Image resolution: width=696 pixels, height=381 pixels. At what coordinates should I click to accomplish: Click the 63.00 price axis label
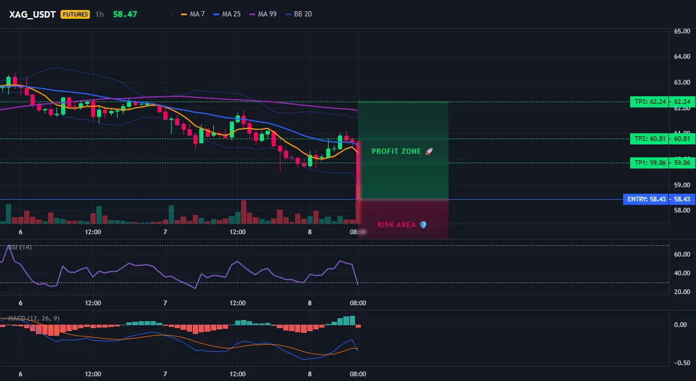coord(682,83)
